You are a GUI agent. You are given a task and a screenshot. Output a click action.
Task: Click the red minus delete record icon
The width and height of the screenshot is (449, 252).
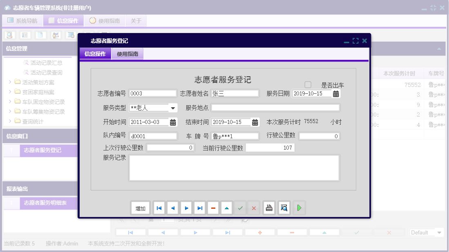click(x=213, y=208)
